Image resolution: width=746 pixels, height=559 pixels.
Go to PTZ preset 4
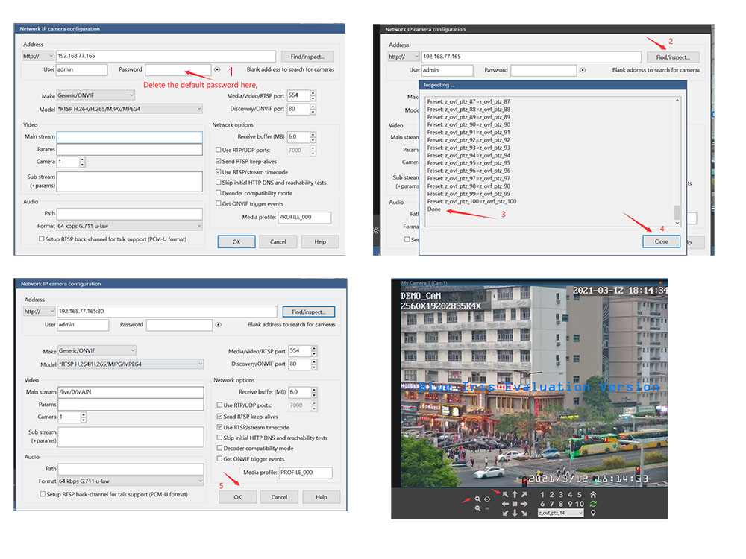(x=570, y=495)
